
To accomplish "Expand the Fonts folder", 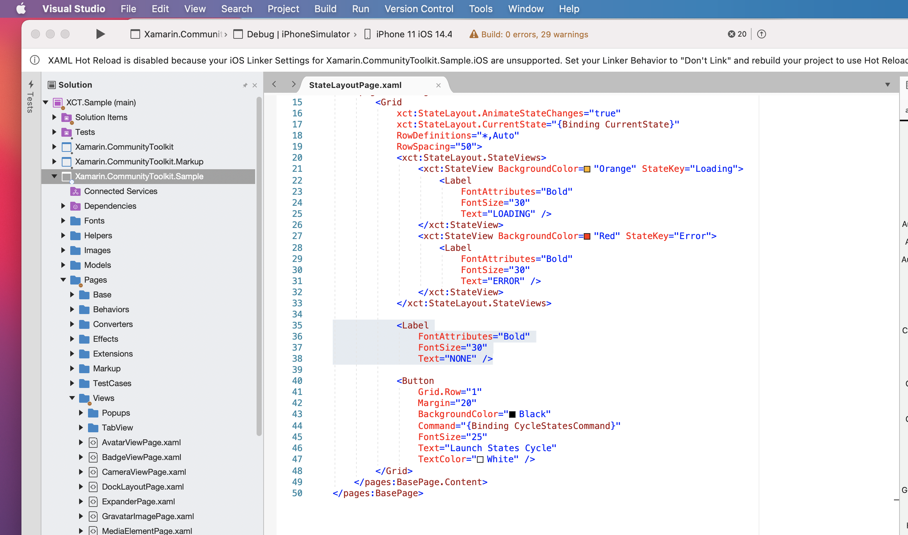I will pyautogui.click(x=63, y=221).
